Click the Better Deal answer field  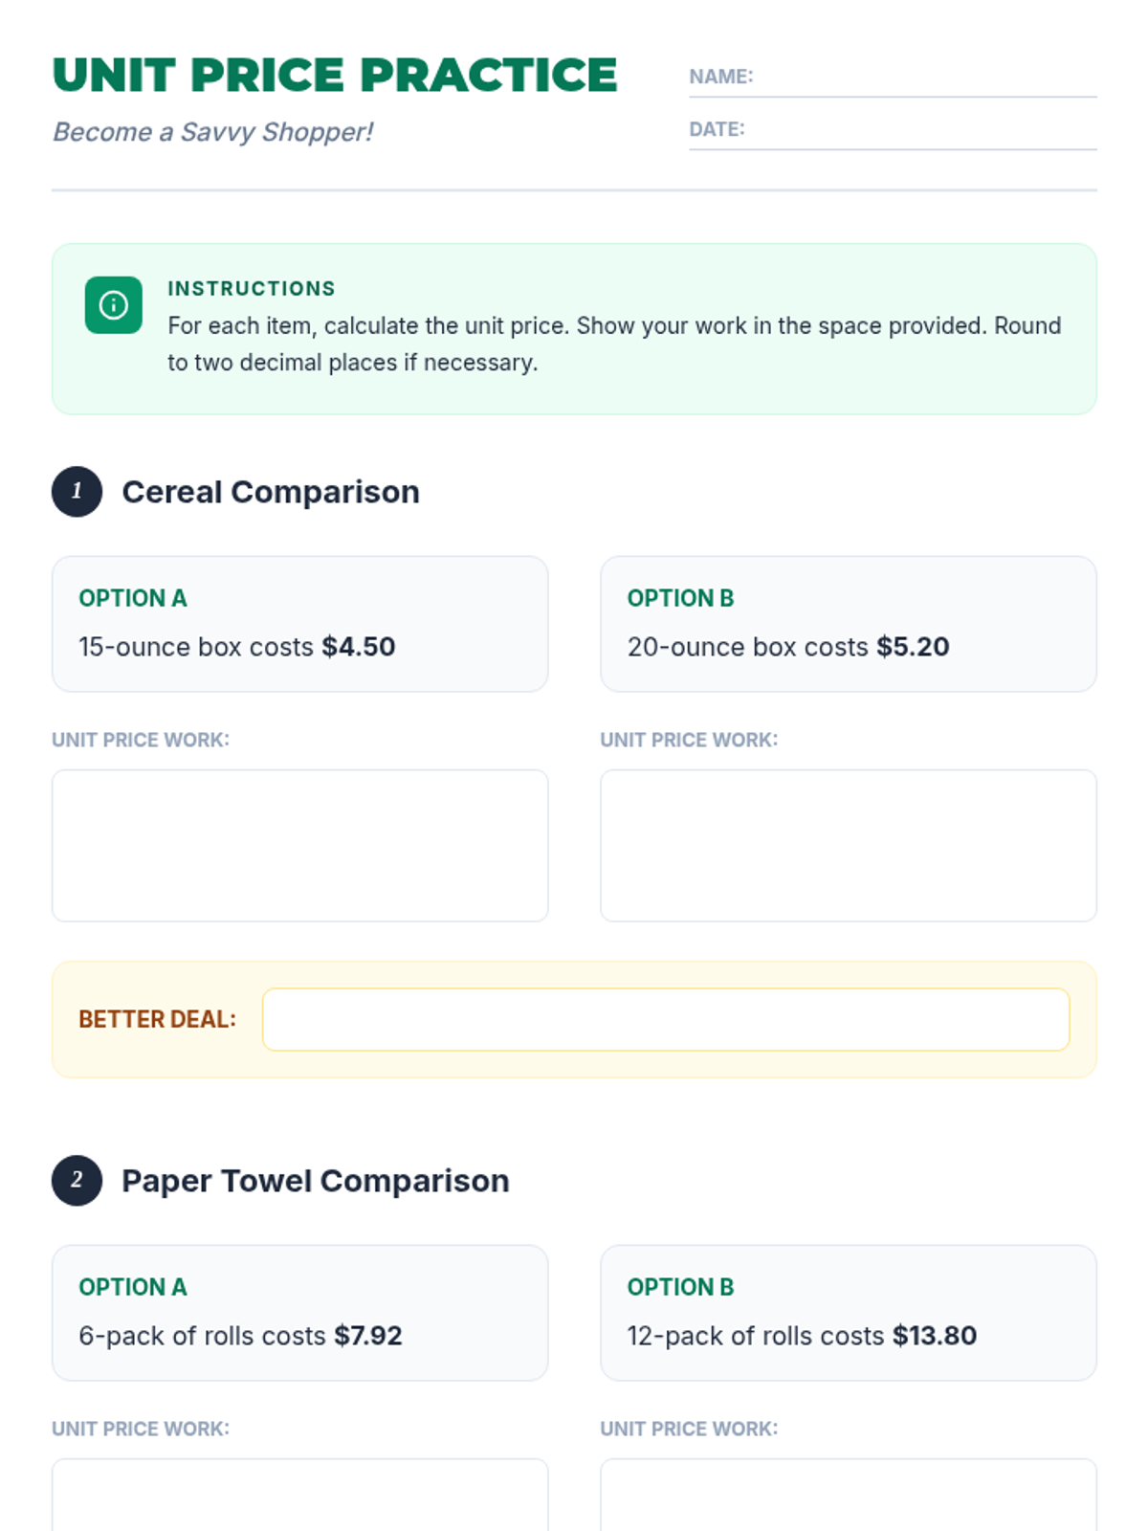click(666, 1020)
